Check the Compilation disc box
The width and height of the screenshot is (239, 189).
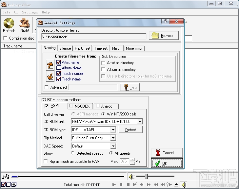pos(5,38)
